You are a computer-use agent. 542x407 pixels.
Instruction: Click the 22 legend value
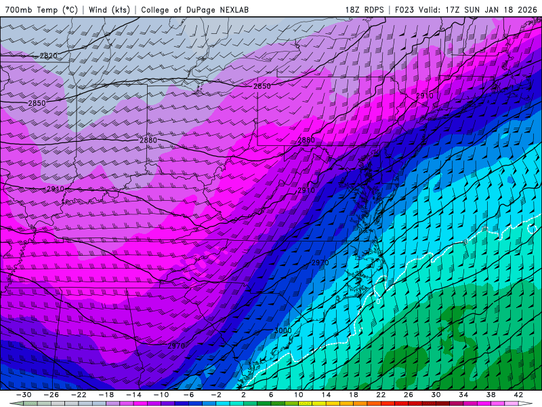pos(381,395)
